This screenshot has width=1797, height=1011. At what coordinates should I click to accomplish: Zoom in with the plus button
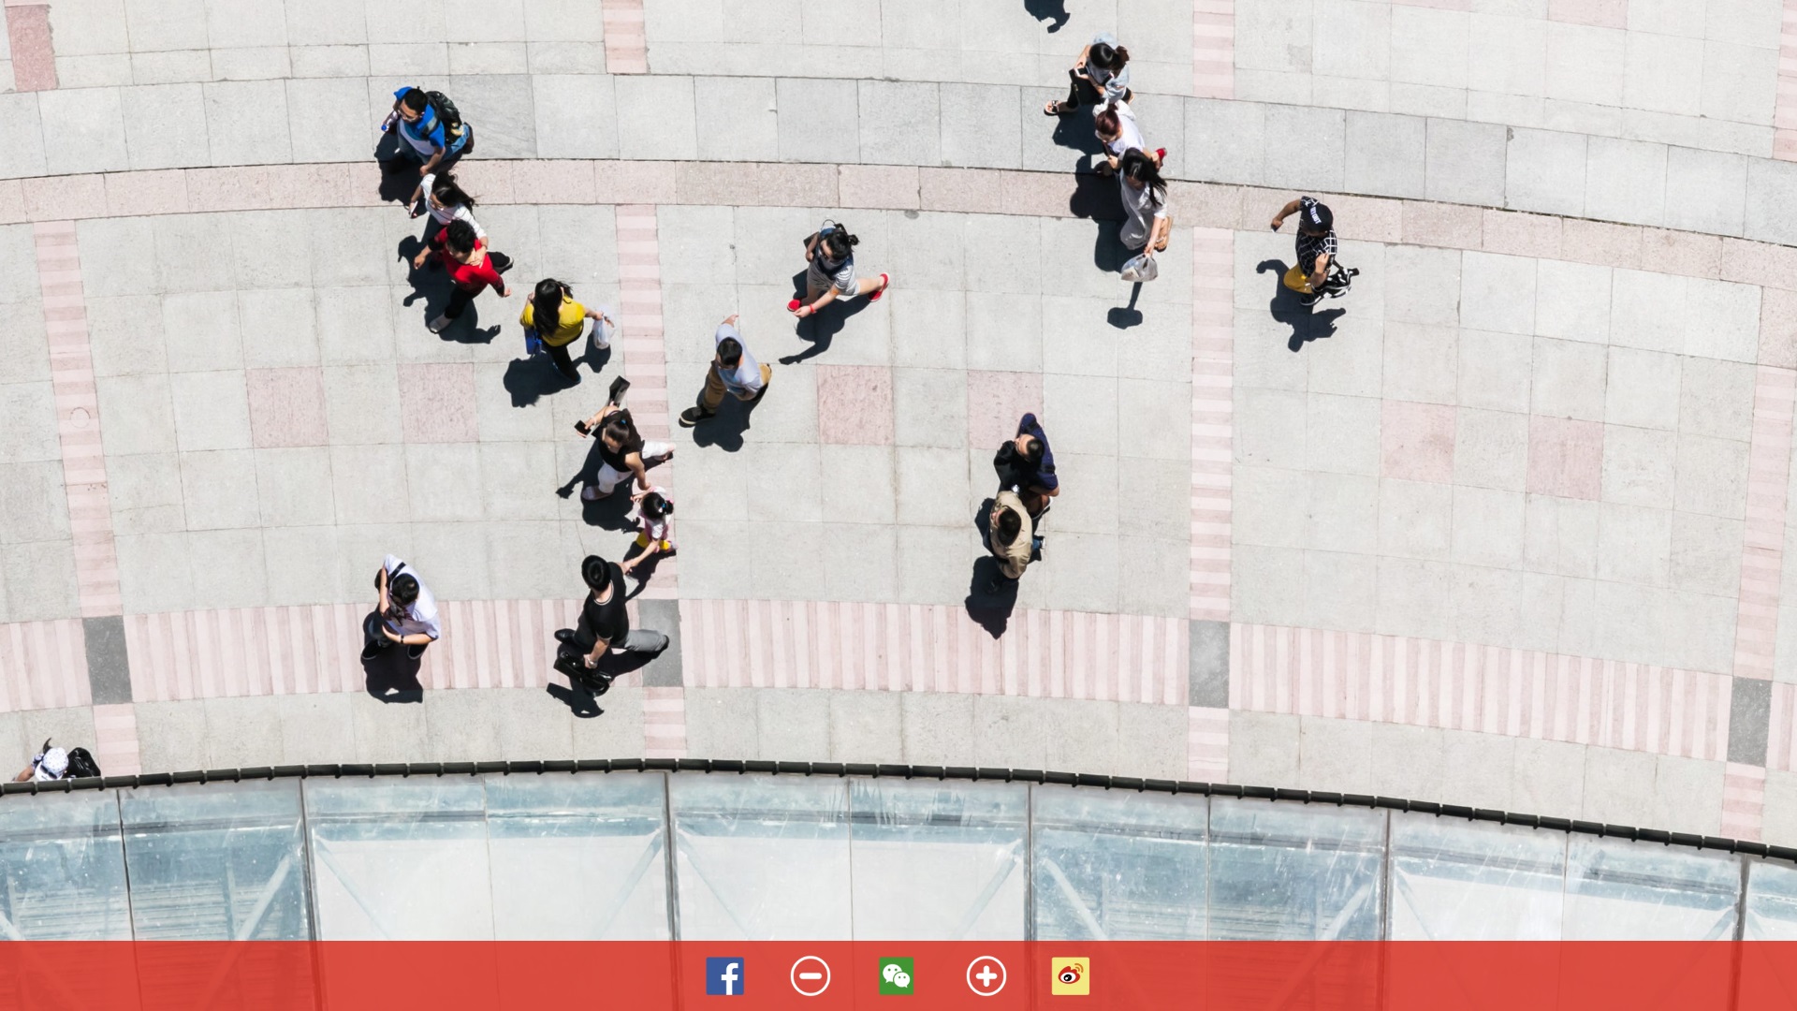(986, 976)
